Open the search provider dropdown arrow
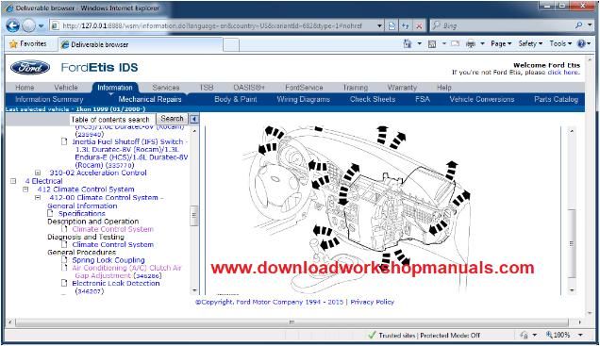Screen dimensions: 600x346 590,25
